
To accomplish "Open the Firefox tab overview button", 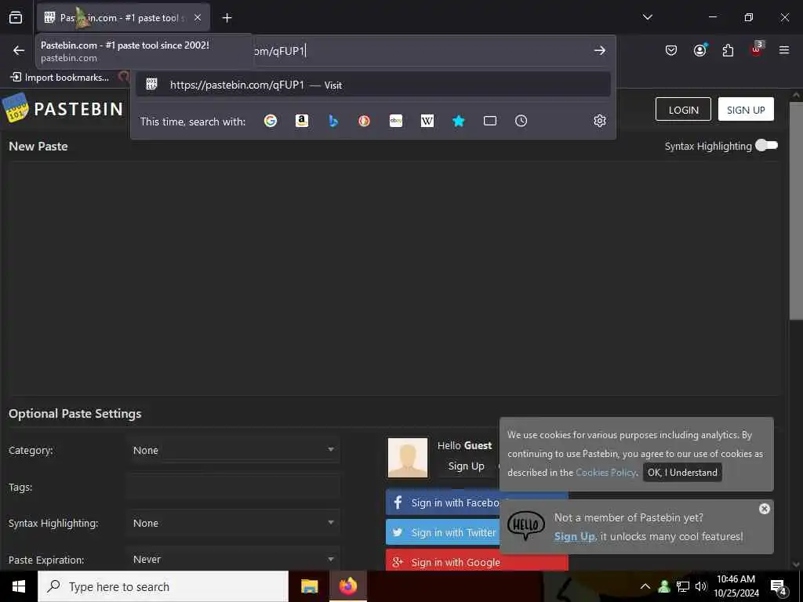I will (16, 17).
